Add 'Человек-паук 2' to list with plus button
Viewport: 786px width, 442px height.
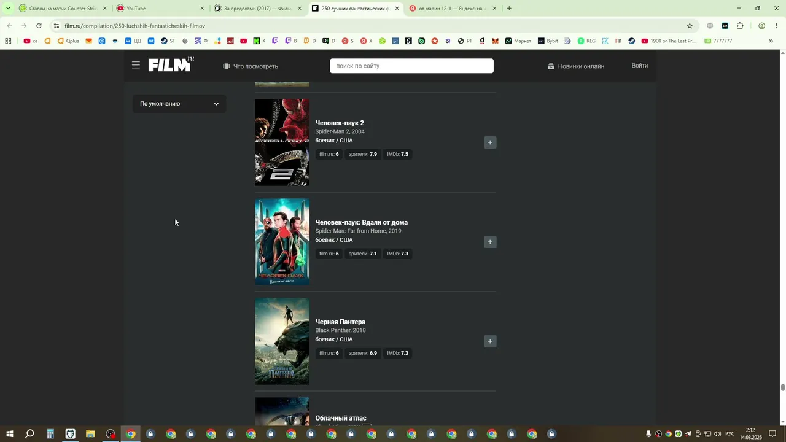tap(490, 142)
